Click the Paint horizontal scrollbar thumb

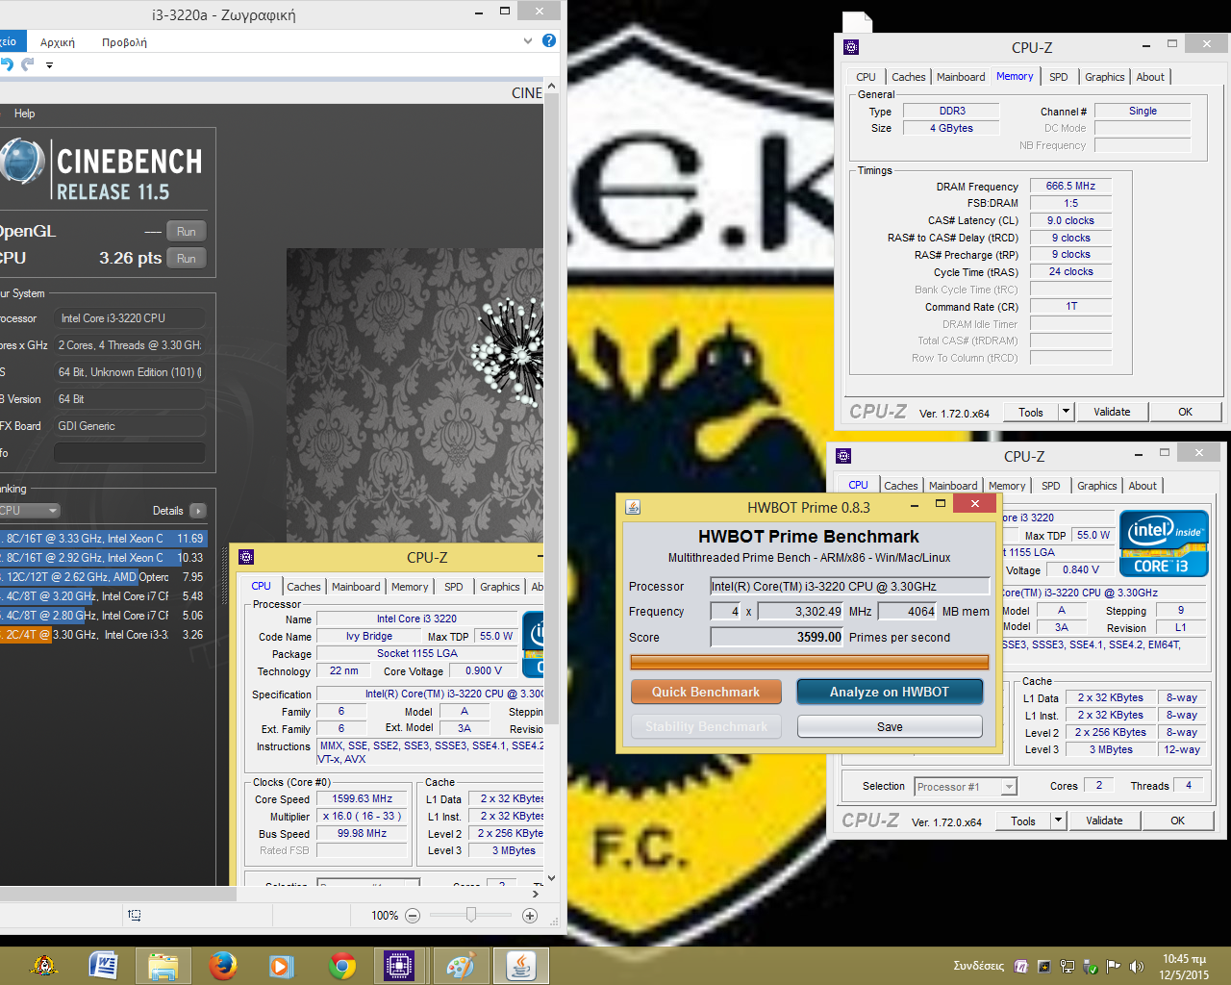coord(118,894)
